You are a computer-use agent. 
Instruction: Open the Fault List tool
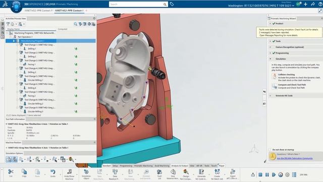tap(159, 174)
